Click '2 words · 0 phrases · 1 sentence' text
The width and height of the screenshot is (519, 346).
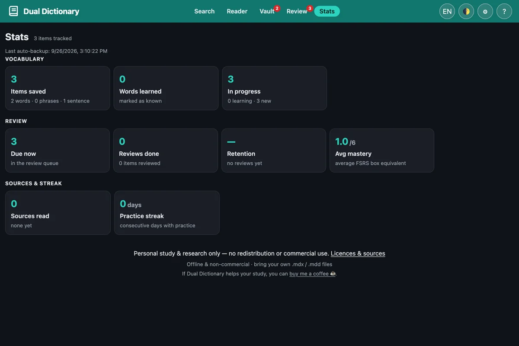(x=50, y=101)
